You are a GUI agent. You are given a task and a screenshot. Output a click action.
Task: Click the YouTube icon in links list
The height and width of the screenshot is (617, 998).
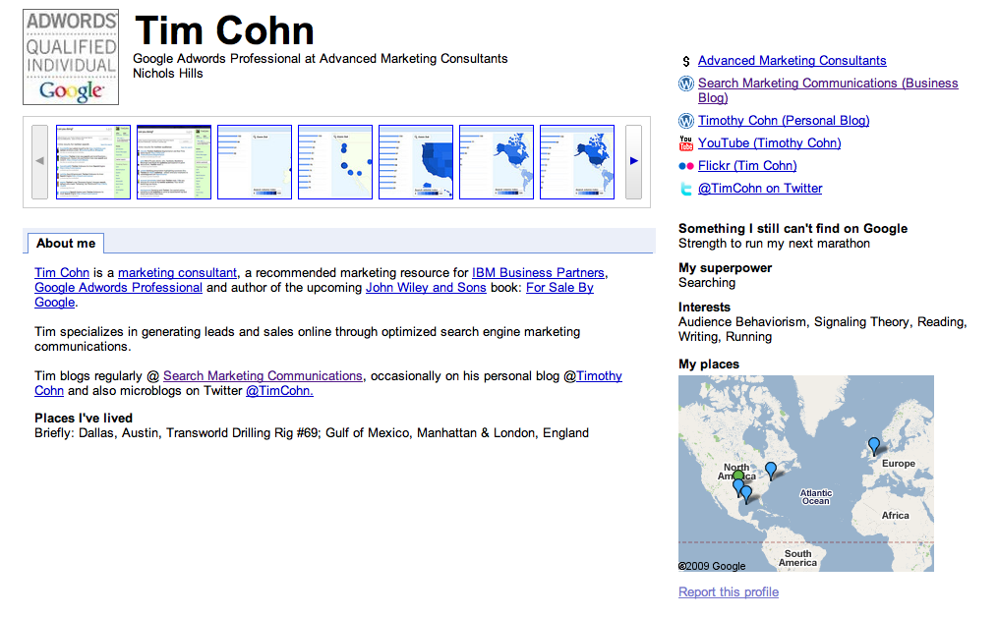(x=686, y=143)
